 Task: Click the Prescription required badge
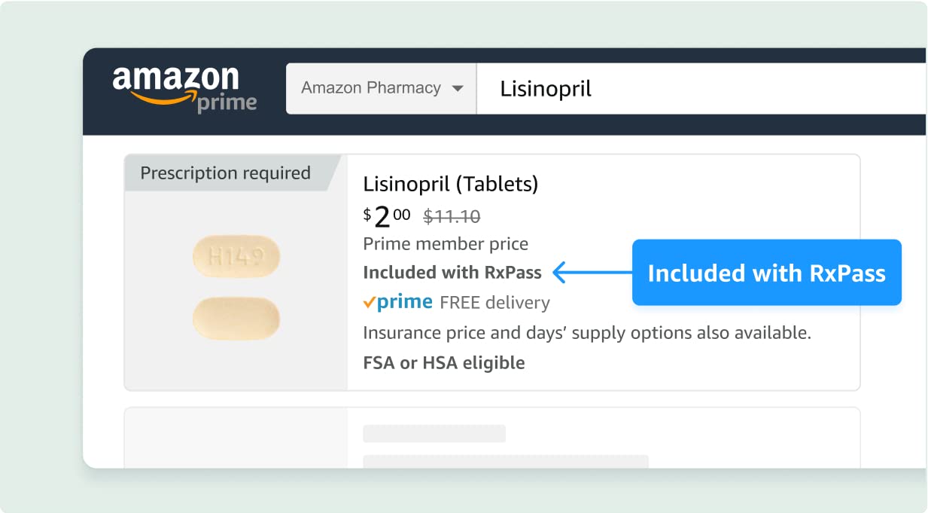point(226,173)
